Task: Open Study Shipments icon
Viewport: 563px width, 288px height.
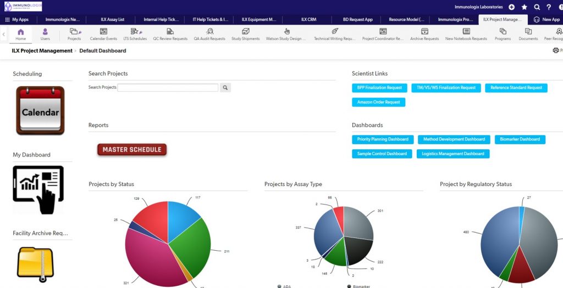Action: (x=246, y=35)
